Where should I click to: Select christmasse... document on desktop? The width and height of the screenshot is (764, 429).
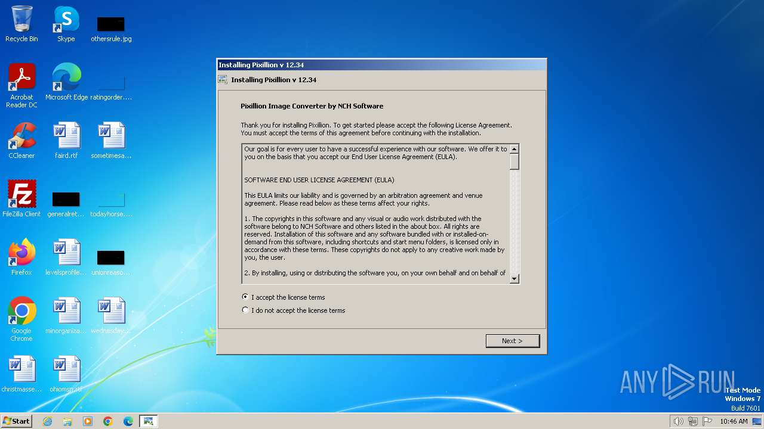click(21, 374)
